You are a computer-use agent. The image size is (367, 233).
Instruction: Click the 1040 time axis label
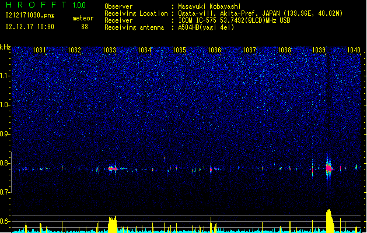[354, 50]
